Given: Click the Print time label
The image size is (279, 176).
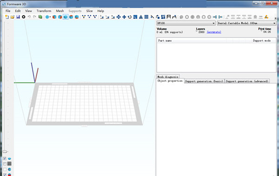Looking at the screenshot, I should pos(265,29).
